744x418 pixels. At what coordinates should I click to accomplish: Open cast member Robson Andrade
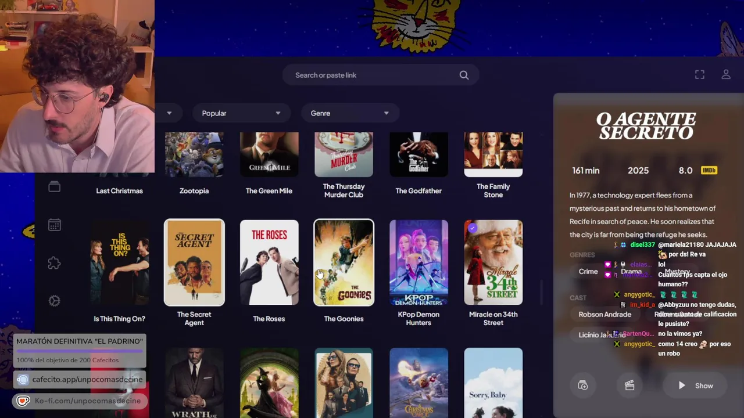coord(604,315)
